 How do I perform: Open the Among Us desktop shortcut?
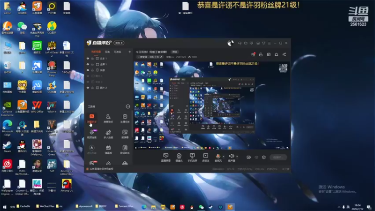[x=67, y=186]
